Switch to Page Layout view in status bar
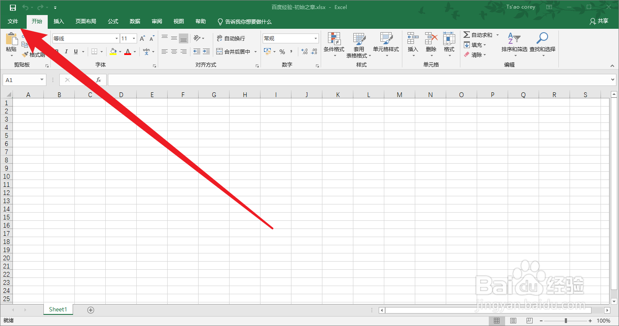619x326 pixels. (x=513, y=321)
